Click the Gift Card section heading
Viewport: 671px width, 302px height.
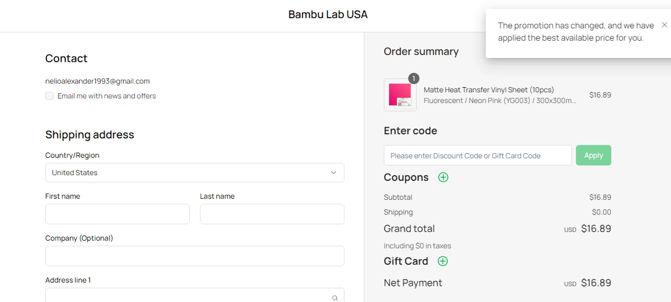click(x=406, y=261)
